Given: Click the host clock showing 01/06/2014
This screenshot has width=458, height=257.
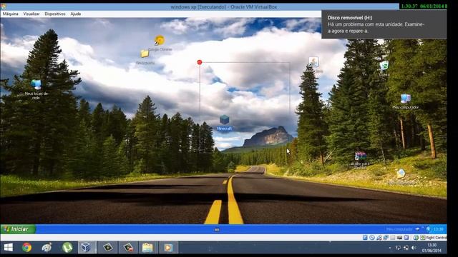Looking at the screenshot, I should click(432, 248).
